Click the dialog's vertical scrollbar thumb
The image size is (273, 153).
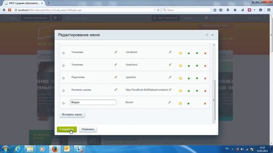[214, 100]
